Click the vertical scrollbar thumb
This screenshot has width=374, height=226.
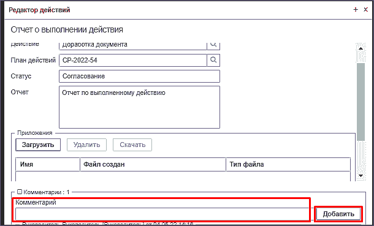coord(361,102)
